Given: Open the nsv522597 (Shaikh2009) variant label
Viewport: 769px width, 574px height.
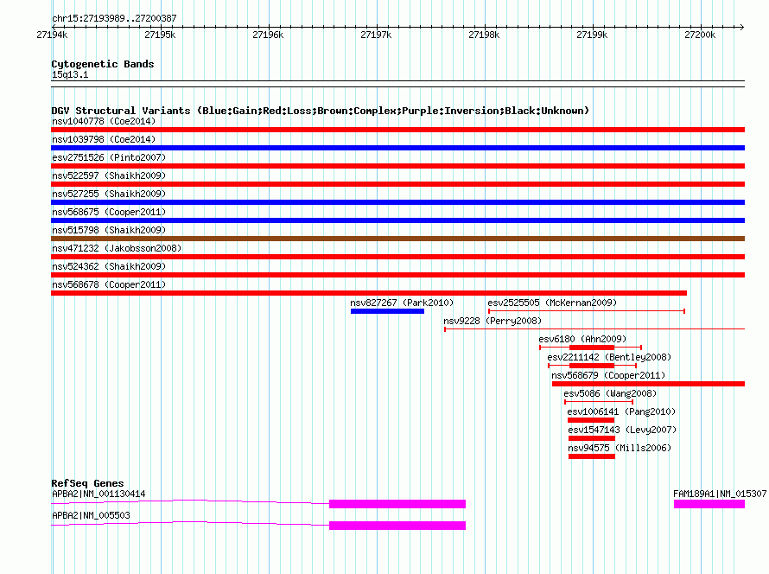Looking at the screenshot, I should tap(109, 175).
